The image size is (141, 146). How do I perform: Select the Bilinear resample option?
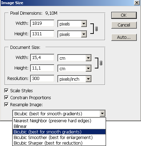pos(59,126)
